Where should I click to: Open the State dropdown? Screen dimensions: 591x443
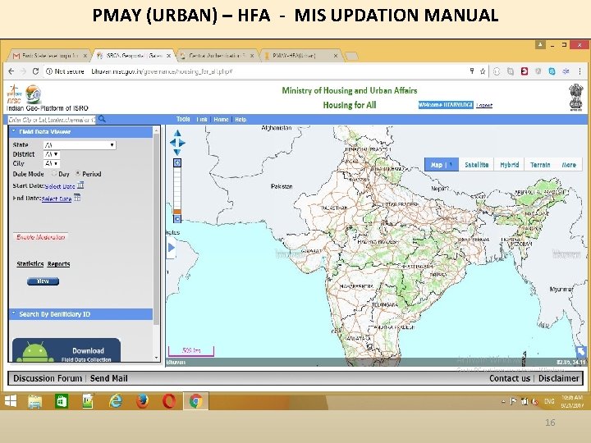point(80,145)
